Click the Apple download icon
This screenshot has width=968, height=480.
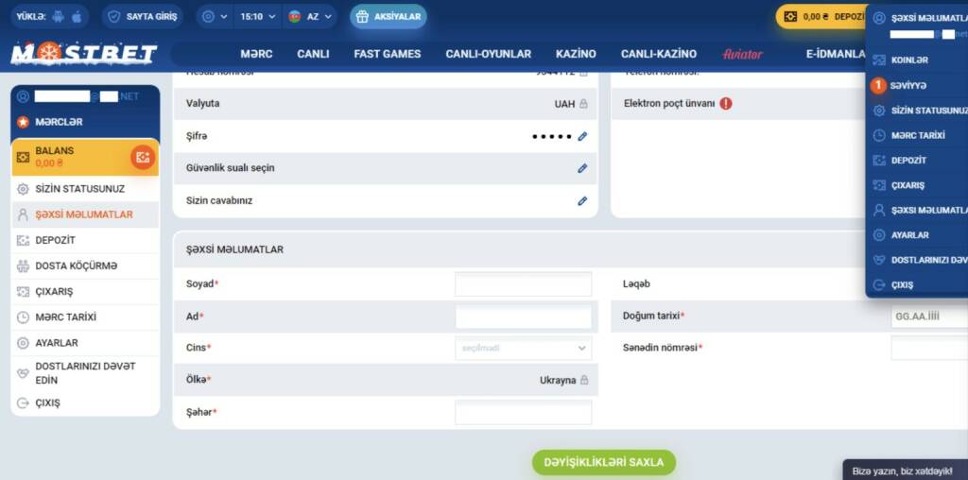tap(78, 17)
